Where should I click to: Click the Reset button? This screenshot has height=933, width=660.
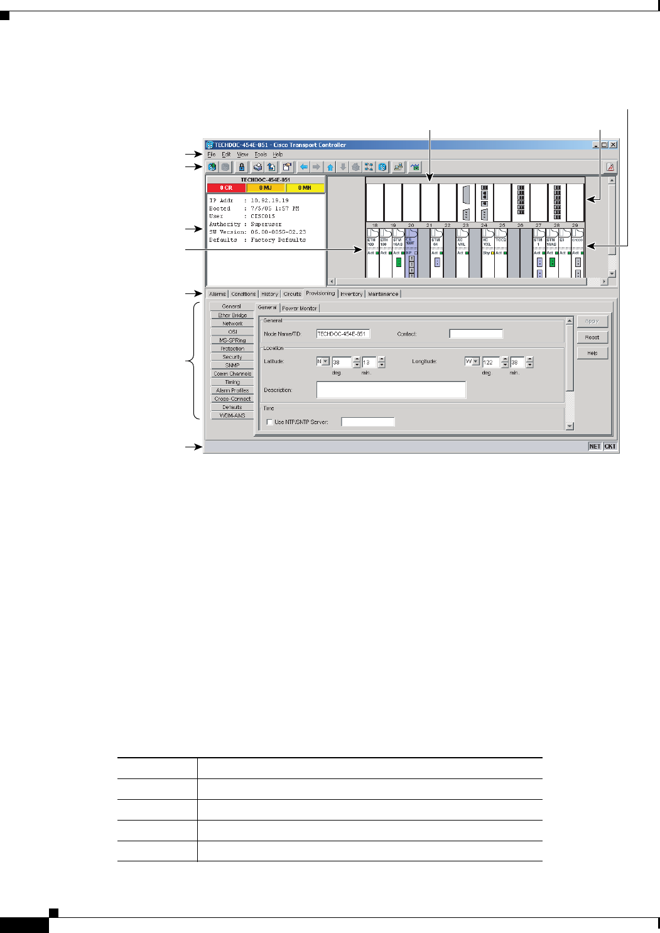click(592, 337)
